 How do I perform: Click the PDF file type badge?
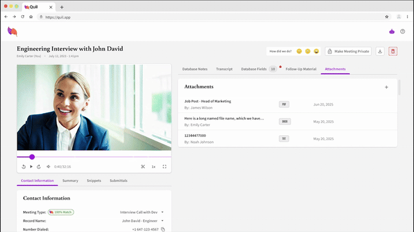[x=284, y=105]
